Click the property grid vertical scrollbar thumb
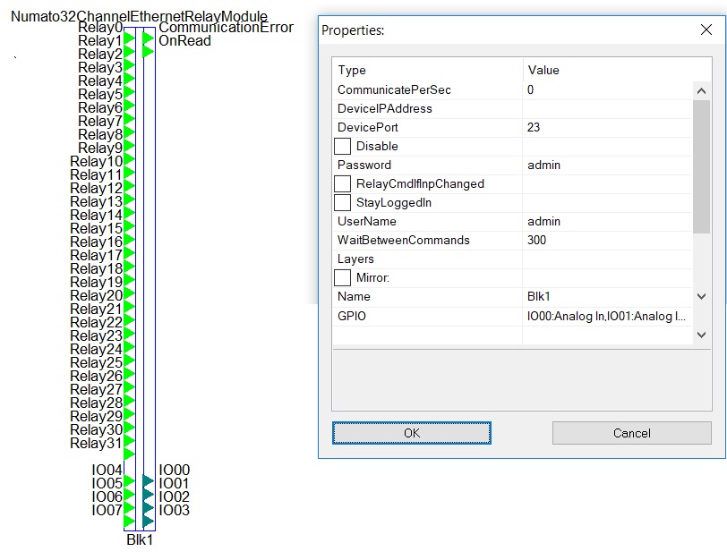 pos(702,166)
